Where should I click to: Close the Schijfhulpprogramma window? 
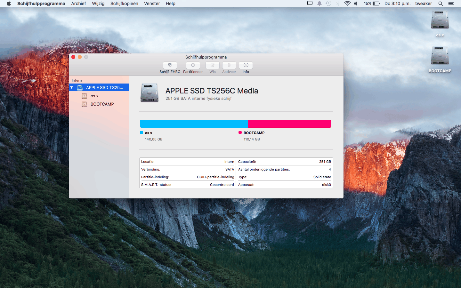point(73,57)
